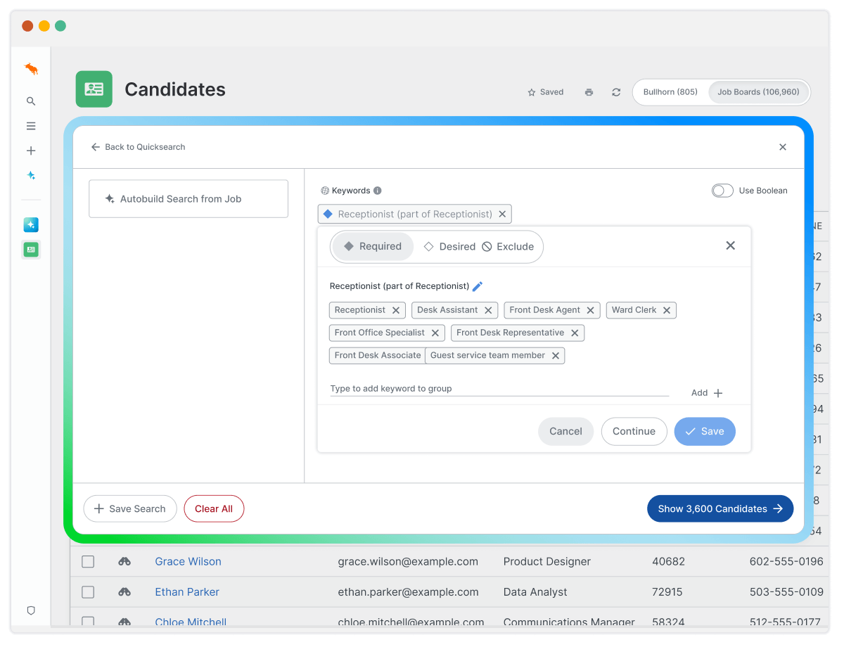
Task: Open the blue sparkle app icon in sidebar
Action: click(x=31, y=225)
